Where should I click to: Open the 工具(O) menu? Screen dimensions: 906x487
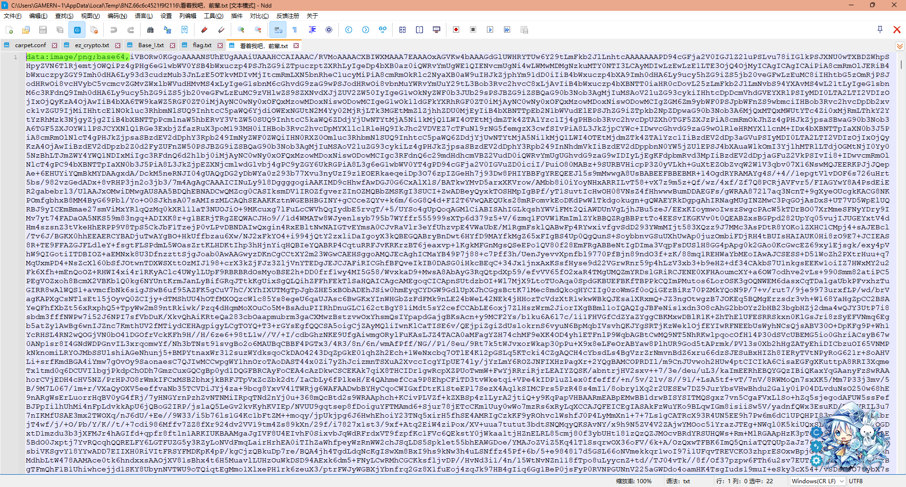coord(213,16)
